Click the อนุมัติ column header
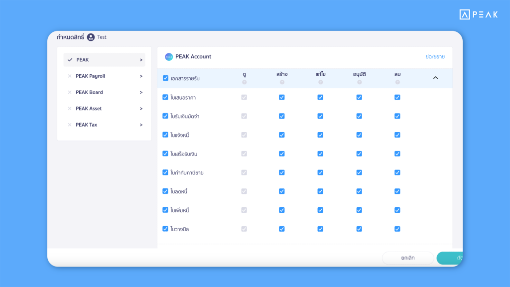Viewport: 510px width, 287px height. coord(360,74)
